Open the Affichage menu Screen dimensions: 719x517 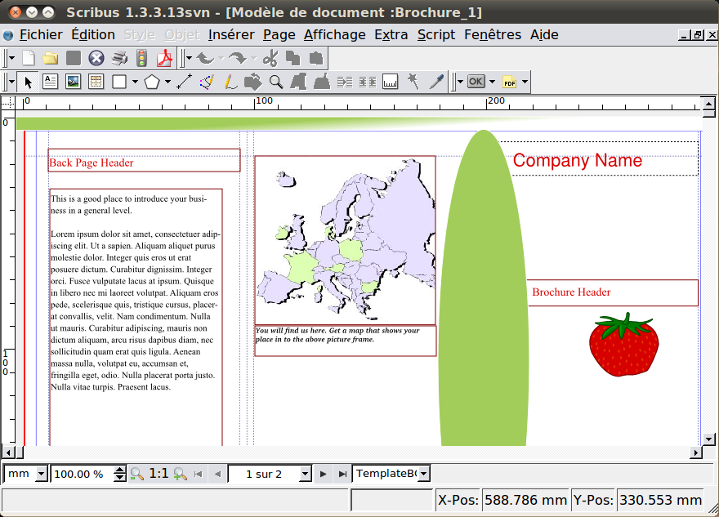click(334, 34)
